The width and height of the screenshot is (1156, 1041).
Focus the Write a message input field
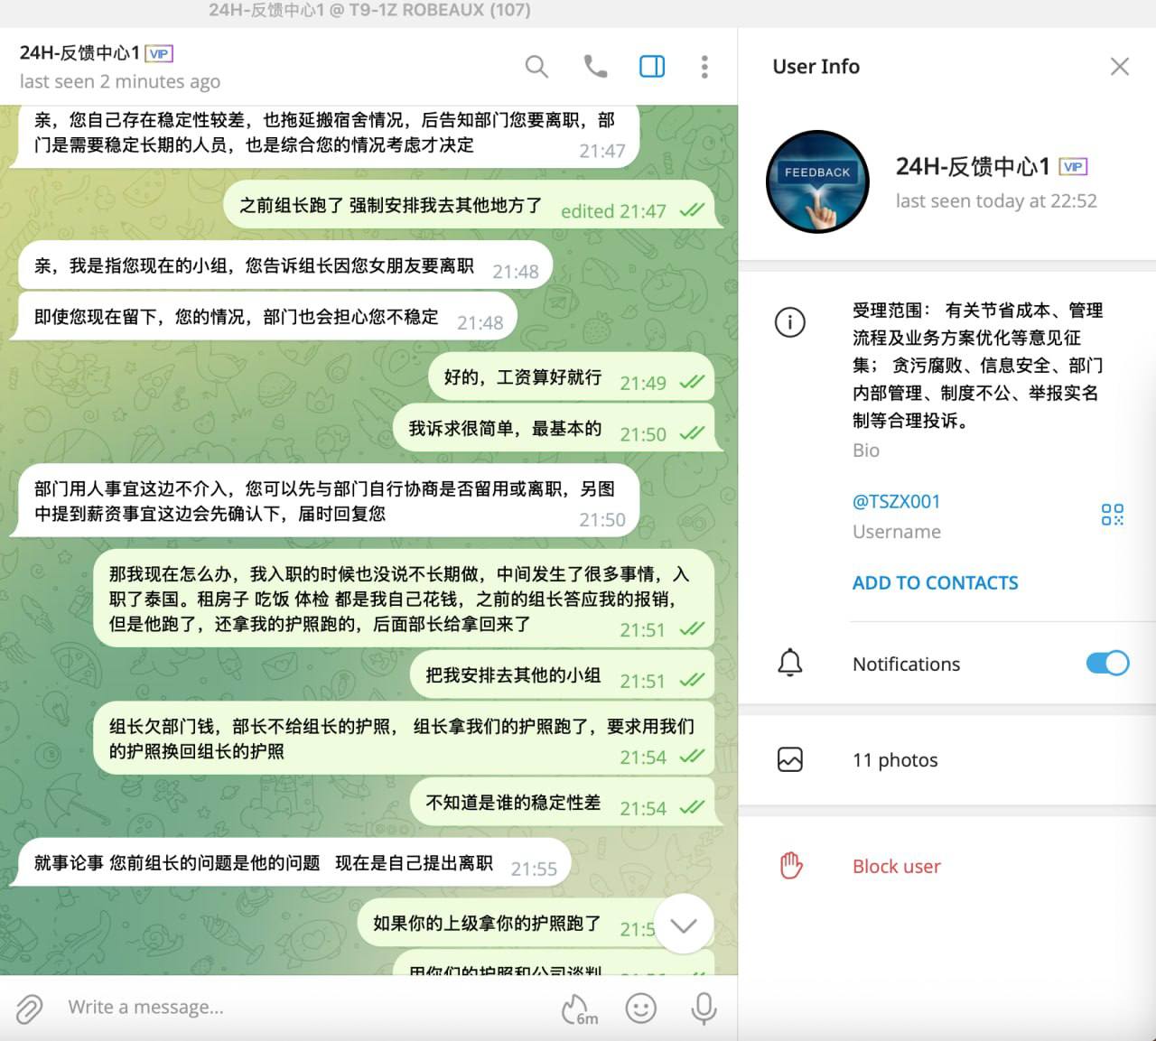click(307, 1008)
